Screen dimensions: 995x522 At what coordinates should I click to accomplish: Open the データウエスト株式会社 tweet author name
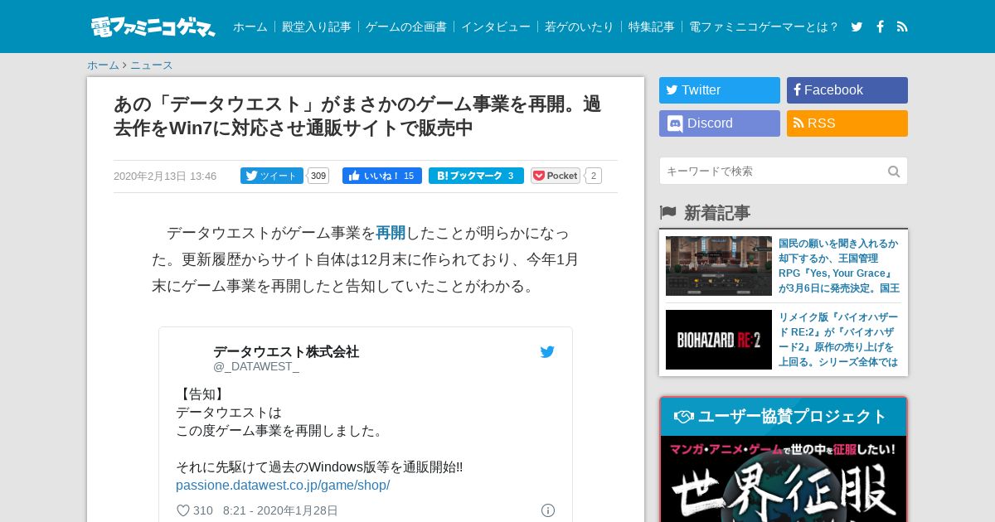[x=286, y=351]
